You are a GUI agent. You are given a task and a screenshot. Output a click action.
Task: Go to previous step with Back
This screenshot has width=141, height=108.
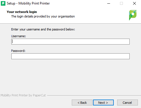click(x=82, y=103)
